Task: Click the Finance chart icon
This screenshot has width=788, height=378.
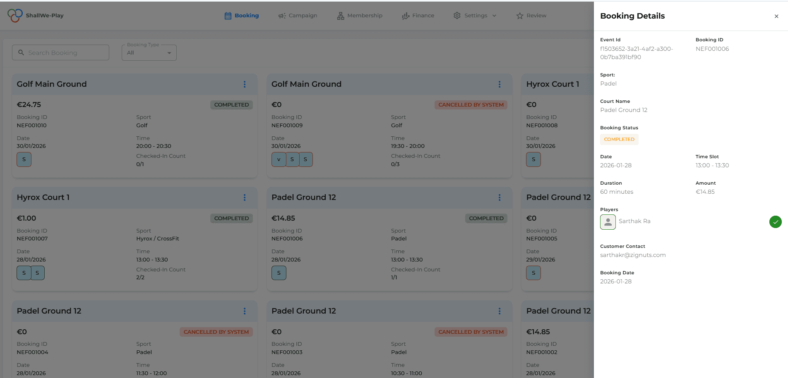Action: tap(406, 16)
